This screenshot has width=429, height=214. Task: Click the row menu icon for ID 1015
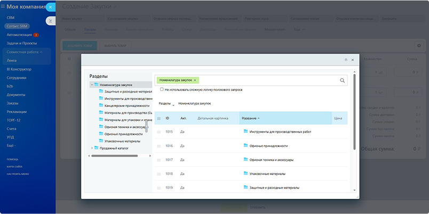(158, 132)
